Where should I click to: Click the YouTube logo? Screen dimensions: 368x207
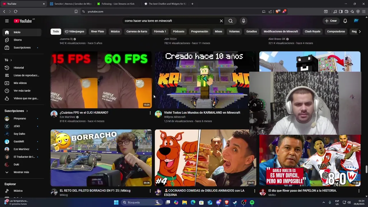click(x=23, y=21)
